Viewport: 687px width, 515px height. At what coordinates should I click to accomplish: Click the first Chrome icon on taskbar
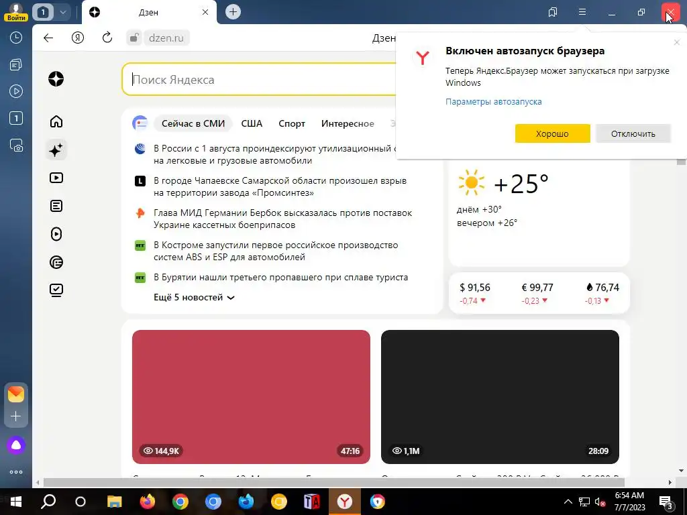[180, 502]
